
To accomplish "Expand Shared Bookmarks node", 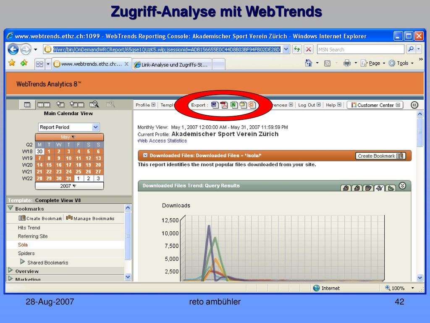I will (x=23, y=262).
